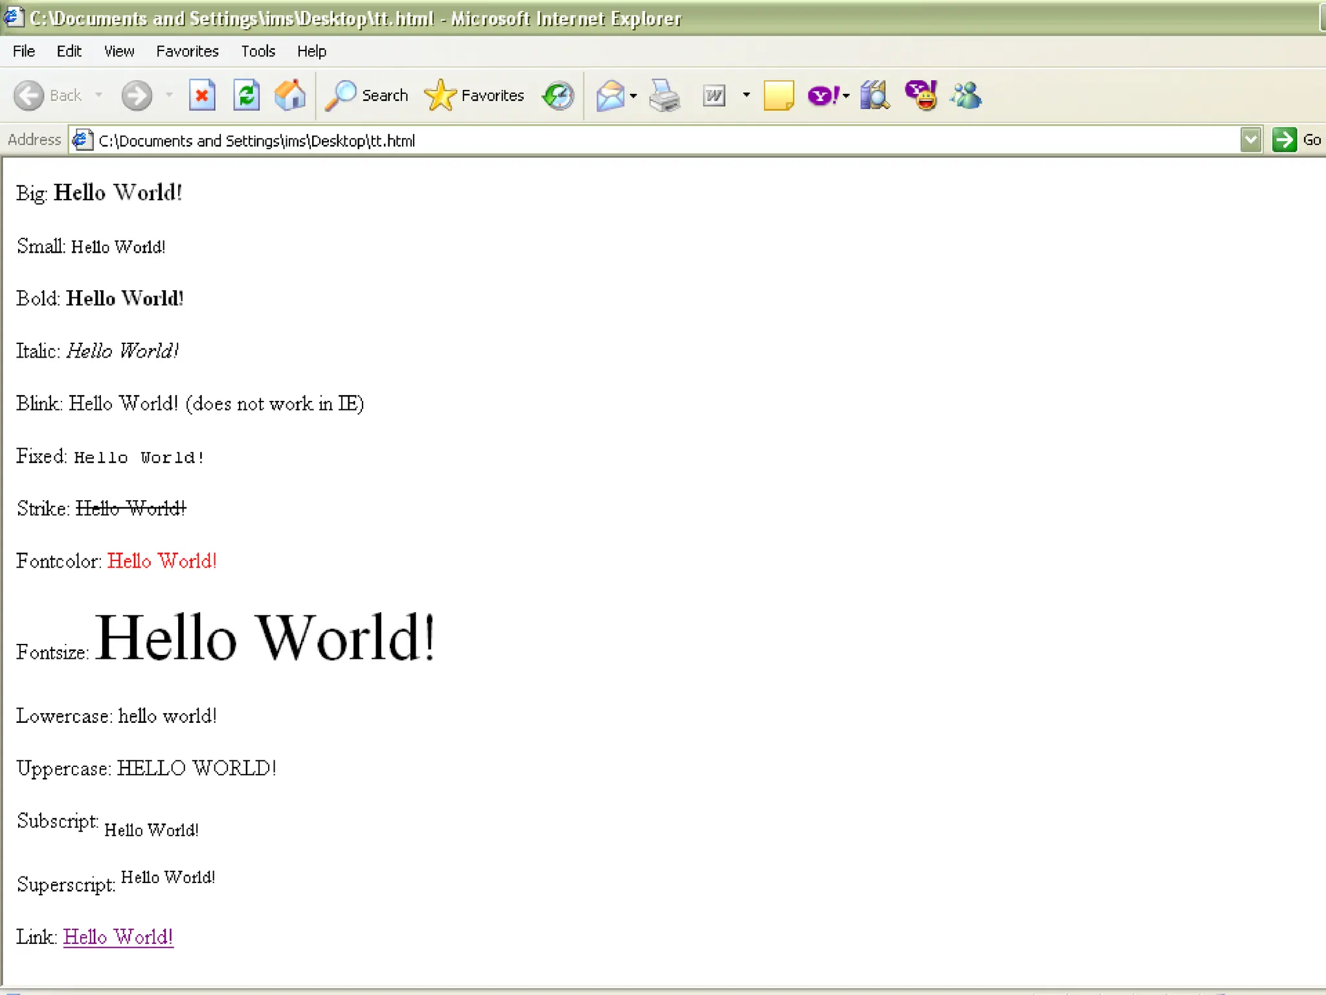The image size is (1326, 995).
Task: Open the Favorites menu
Action: [x=187, y=51]
